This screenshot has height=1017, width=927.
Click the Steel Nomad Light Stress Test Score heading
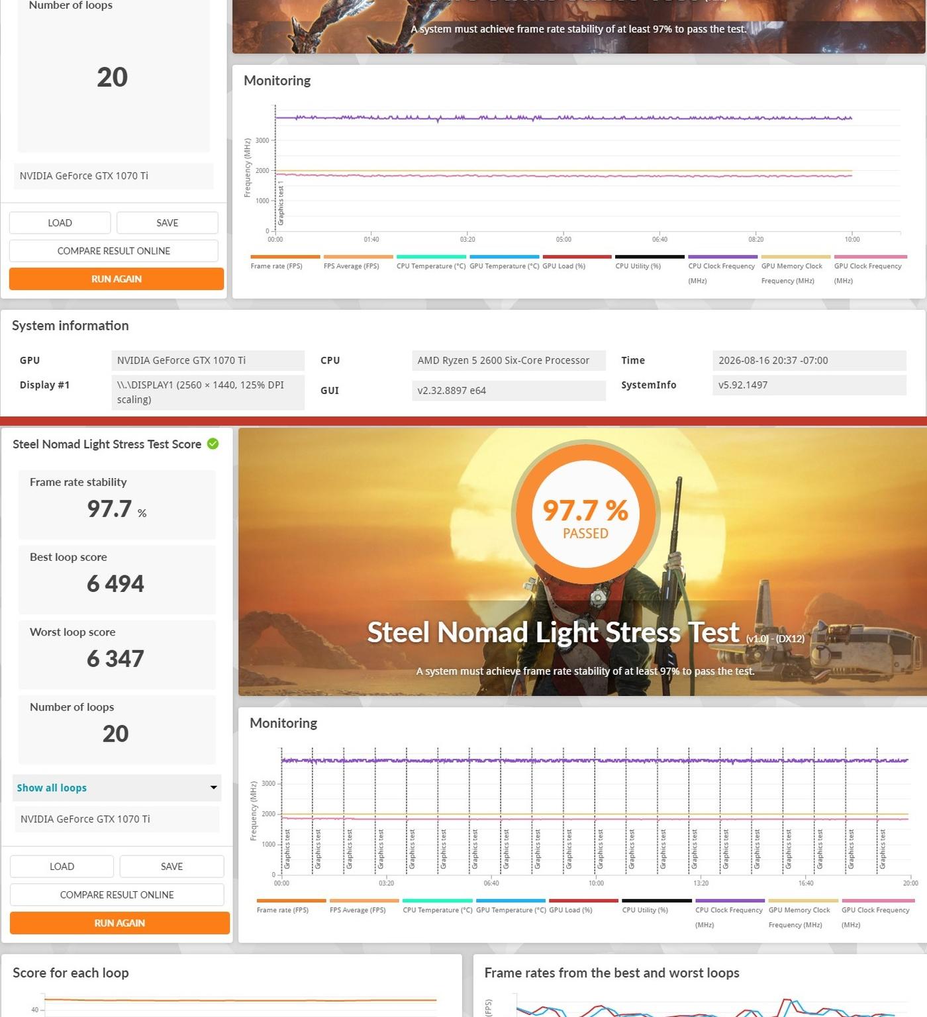pos(107,444)
